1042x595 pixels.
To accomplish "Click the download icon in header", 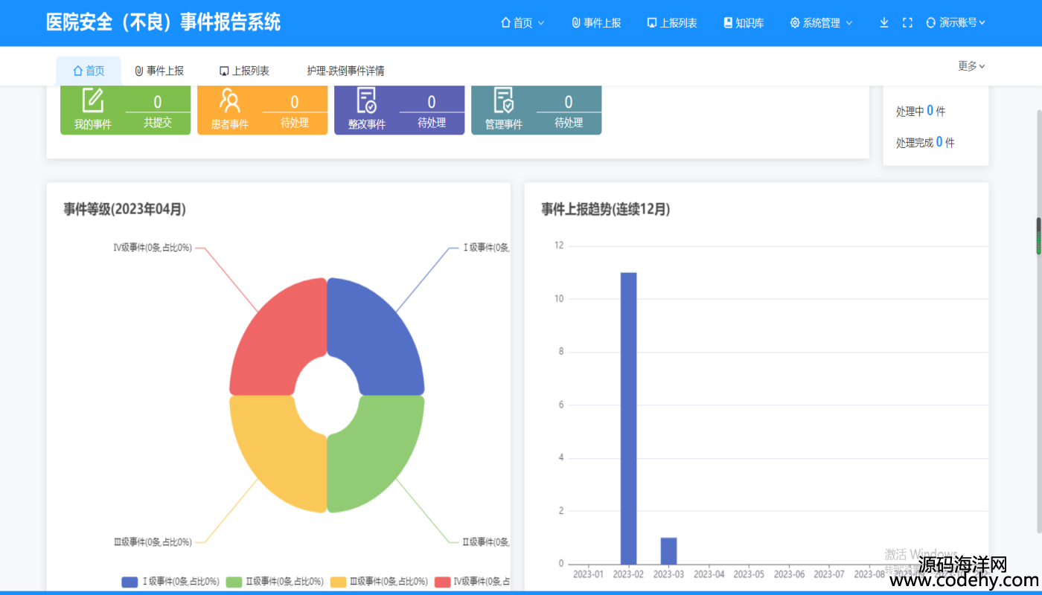I will click(884, 23).
